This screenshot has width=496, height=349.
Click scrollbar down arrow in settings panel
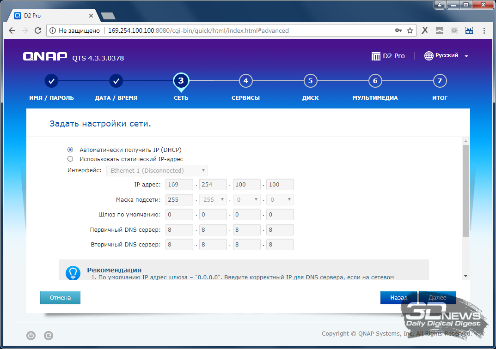click(x=465, y=276)
